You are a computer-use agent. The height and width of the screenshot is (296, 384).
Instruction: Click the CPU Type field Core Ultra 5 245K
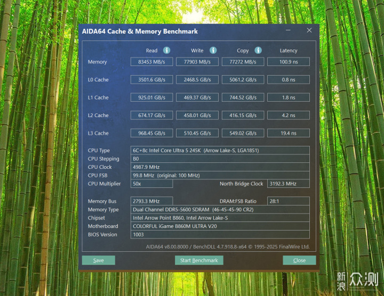click(x=220, y=150)
